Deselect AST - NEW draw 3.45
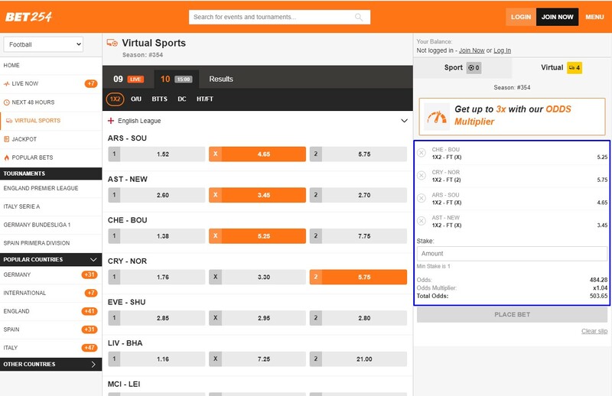The image size is (612, 396). 257,195
